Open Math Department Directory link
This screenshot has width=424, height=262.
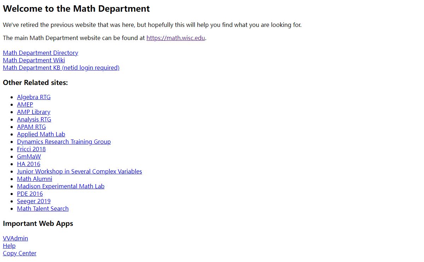pyautogui.click(x=40, y=53)
